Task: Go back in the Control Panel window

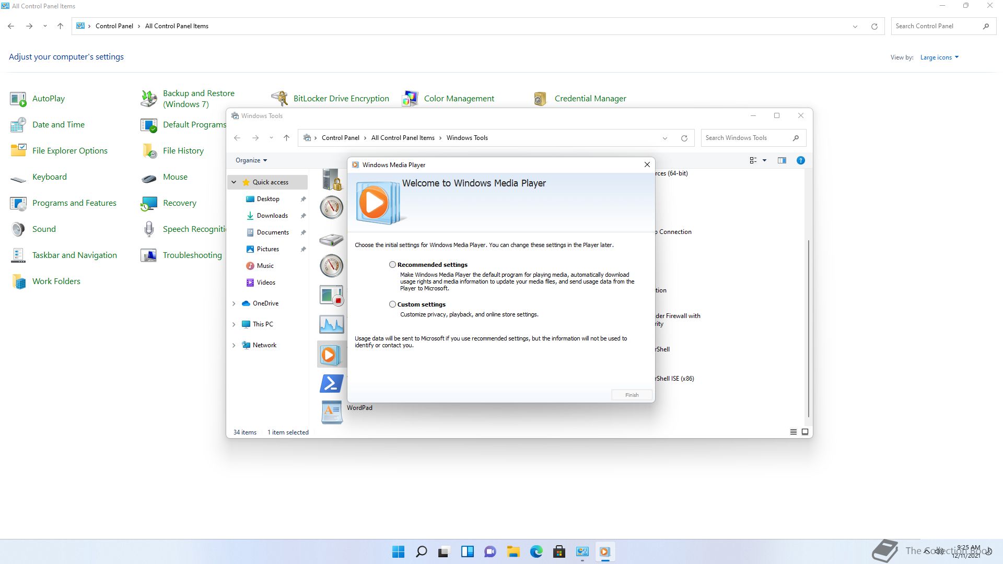Action: click(x=11, y=26)
